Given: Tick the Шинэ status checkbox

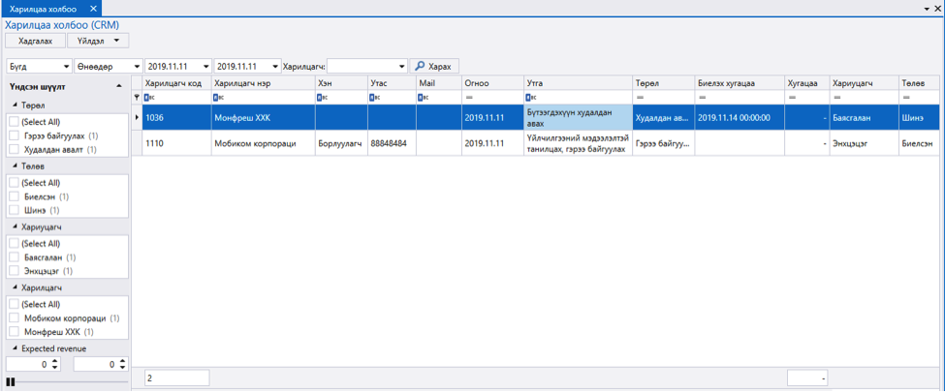Looking at the screenshot, I should (x=15, y=210).
